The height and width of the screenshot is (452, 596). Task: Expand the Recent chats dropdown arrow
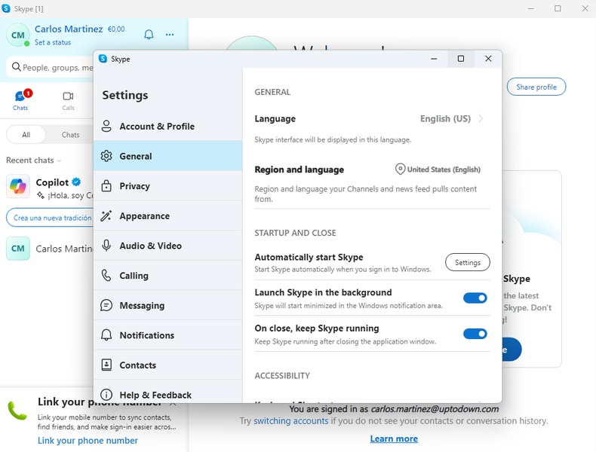click(60, 161)
